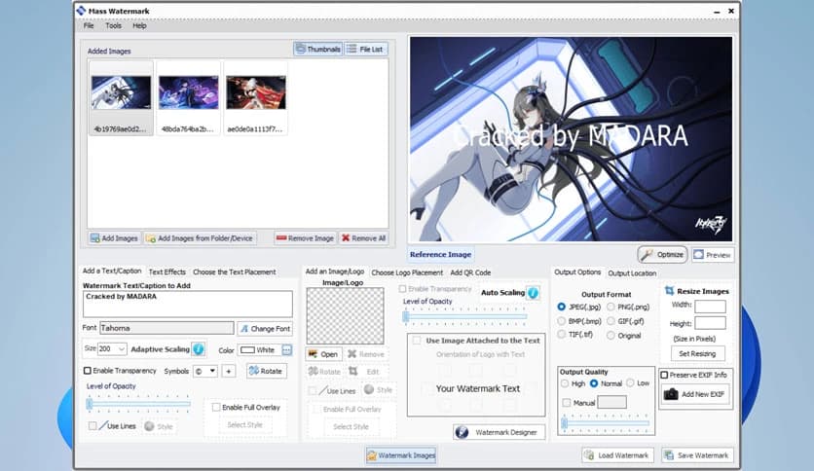Click the text Rotate button
Screen dimensions: 814x471
[267, 371]
